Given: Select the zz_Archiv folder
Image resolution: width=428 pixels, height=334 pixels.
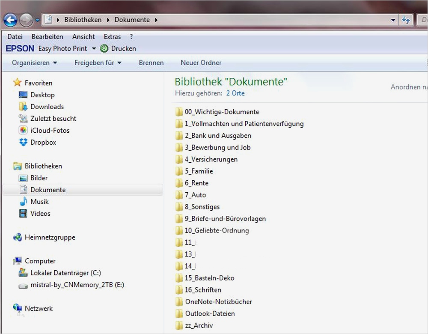Looking at the screenshot, I should tap(199, 325).
